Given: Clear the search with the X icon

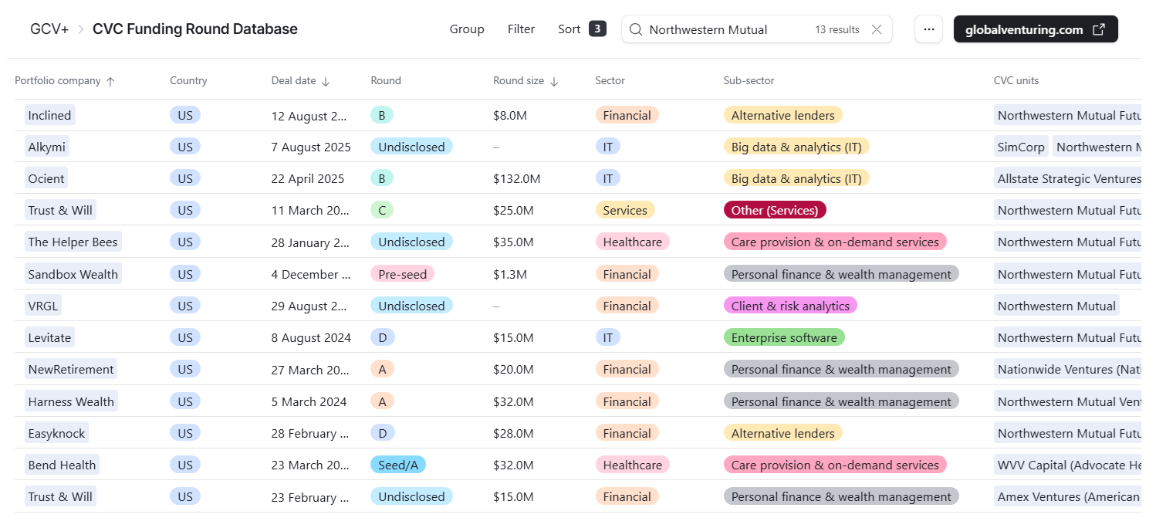Looking at the screenshot, I should click(x=876, y=29).
